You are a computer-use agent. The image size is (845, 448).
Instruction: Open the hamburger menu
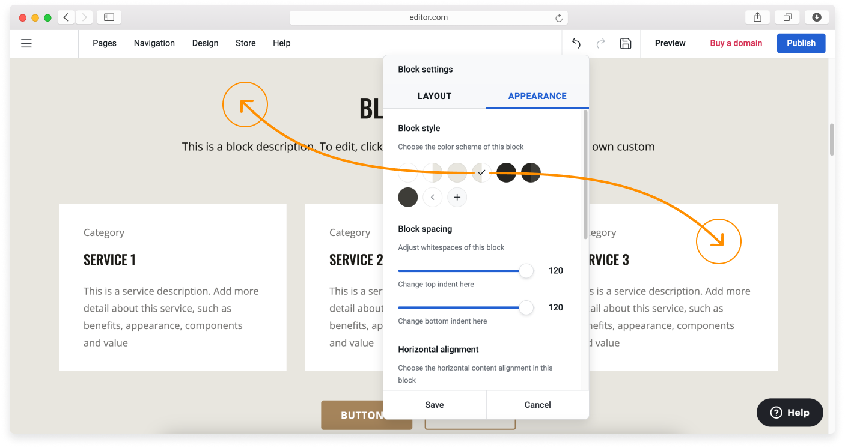point(26,43)
